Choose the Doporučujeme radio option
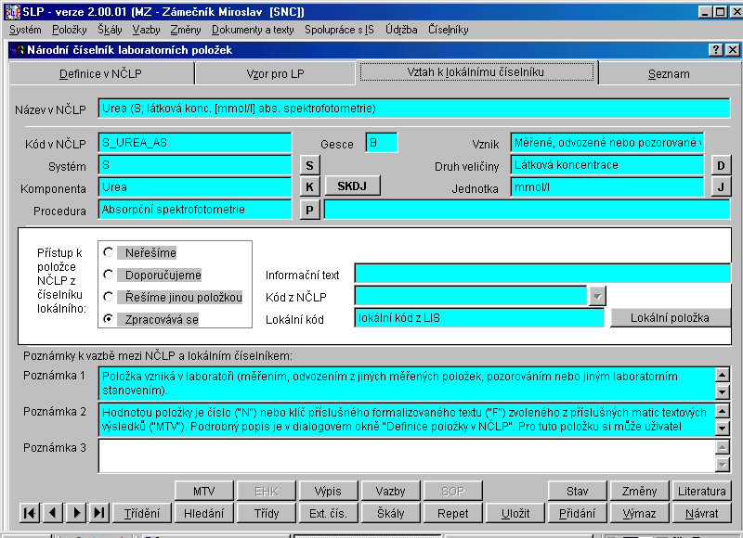This screenshot has width=743, height=538. click(110, 275)
